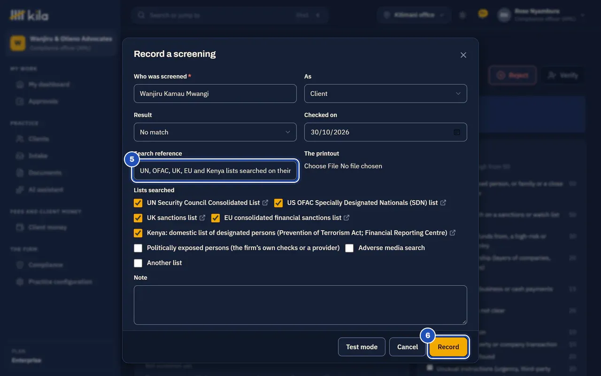Screen dimensions: 601x376
Task: Uncheck US OFAC Specially Designated Nationals list
Action: pos(278,203)
